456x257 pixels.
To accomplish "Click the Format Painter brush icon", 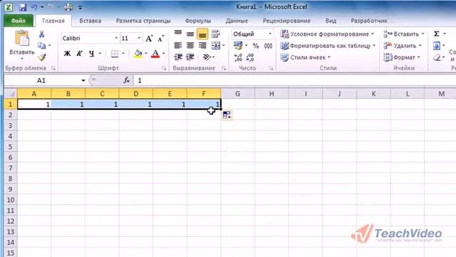I will pyautogui.click(x=42, y=57).
